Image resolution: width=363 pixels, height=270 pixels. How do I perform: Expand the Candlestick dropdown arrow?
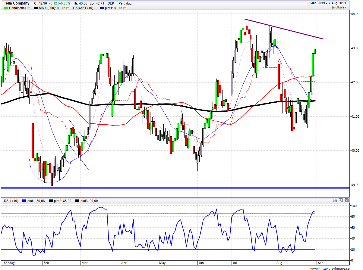(x=29, y=8)
